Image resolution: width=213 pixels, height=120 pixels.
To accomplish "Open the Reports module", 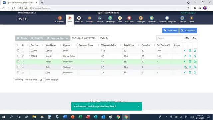I will 100,19.
